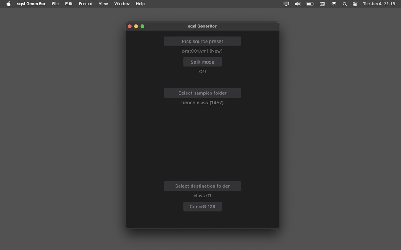Screen dimensions: 401x250
Task: Open the View menu
Action: 103,4
